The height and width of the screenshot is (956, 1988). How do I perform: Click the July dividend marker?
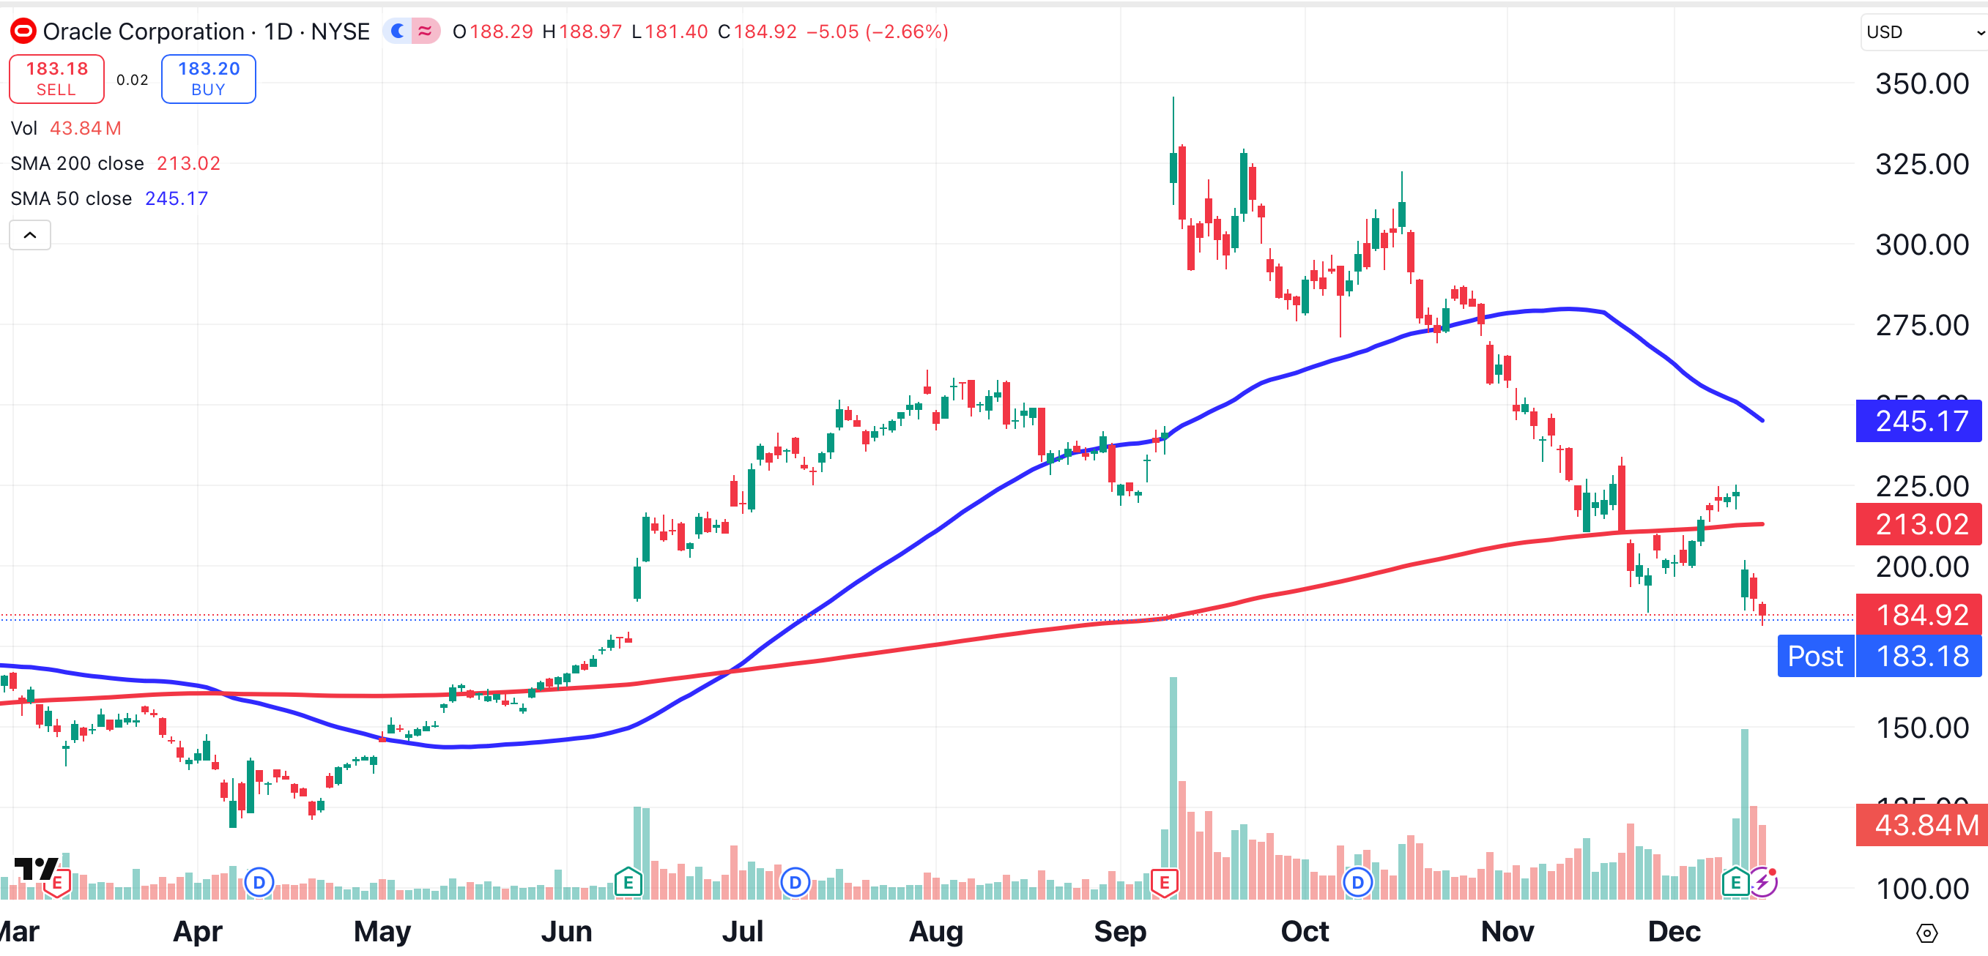(x=795, y=882)
